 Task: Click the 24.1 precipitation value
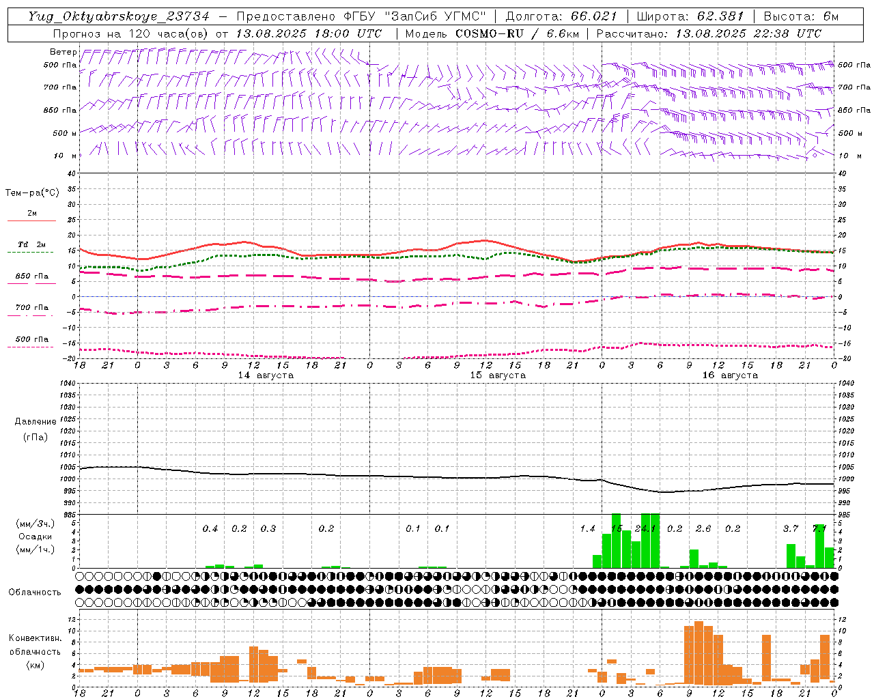click(x=645, y=529)
